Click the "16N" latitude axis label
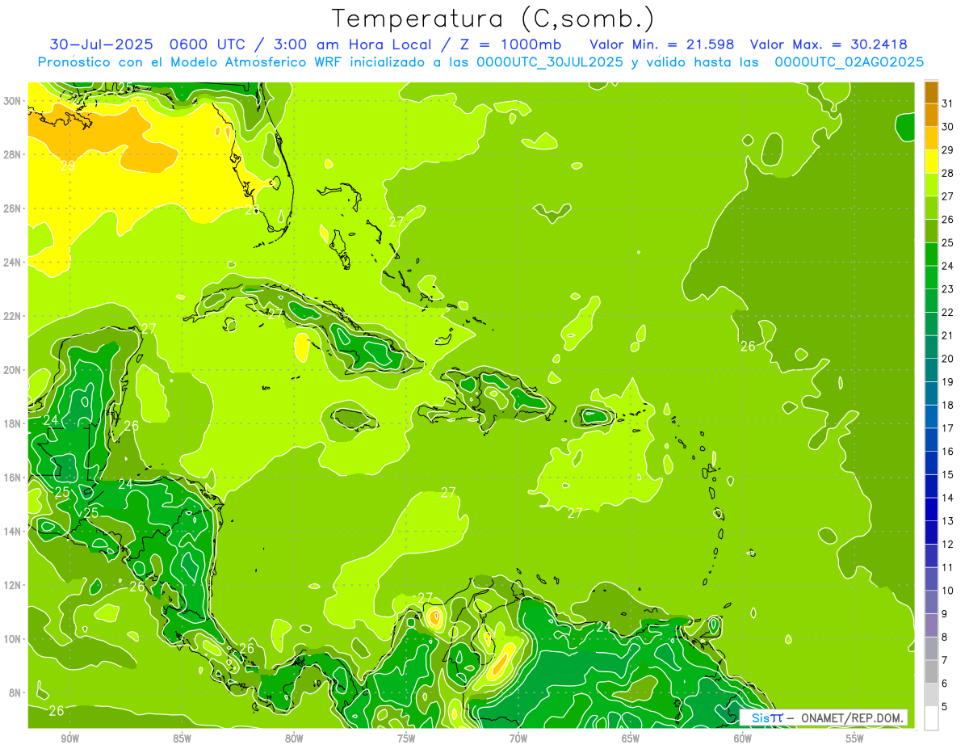Image resolution: width=969 pixels, height=749 pixels. (x=12, y=478)
